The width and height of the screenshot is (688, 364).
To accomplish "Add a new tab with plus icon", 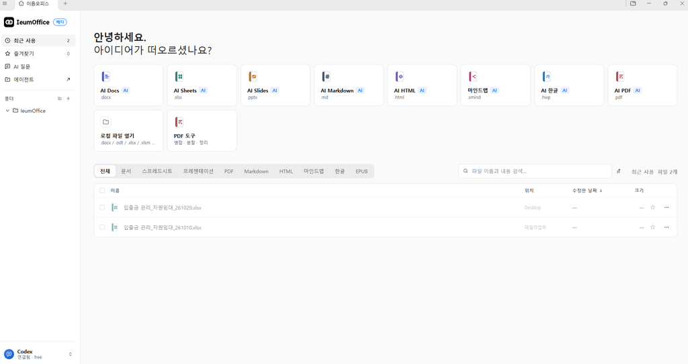I will (65, 3).
